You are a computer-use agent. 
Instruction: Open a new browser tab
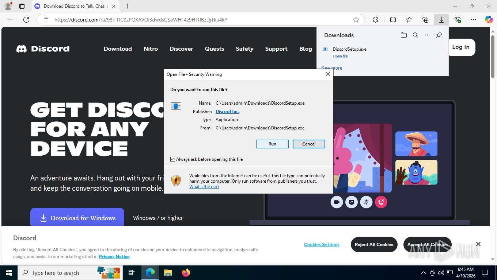(127, 6)
